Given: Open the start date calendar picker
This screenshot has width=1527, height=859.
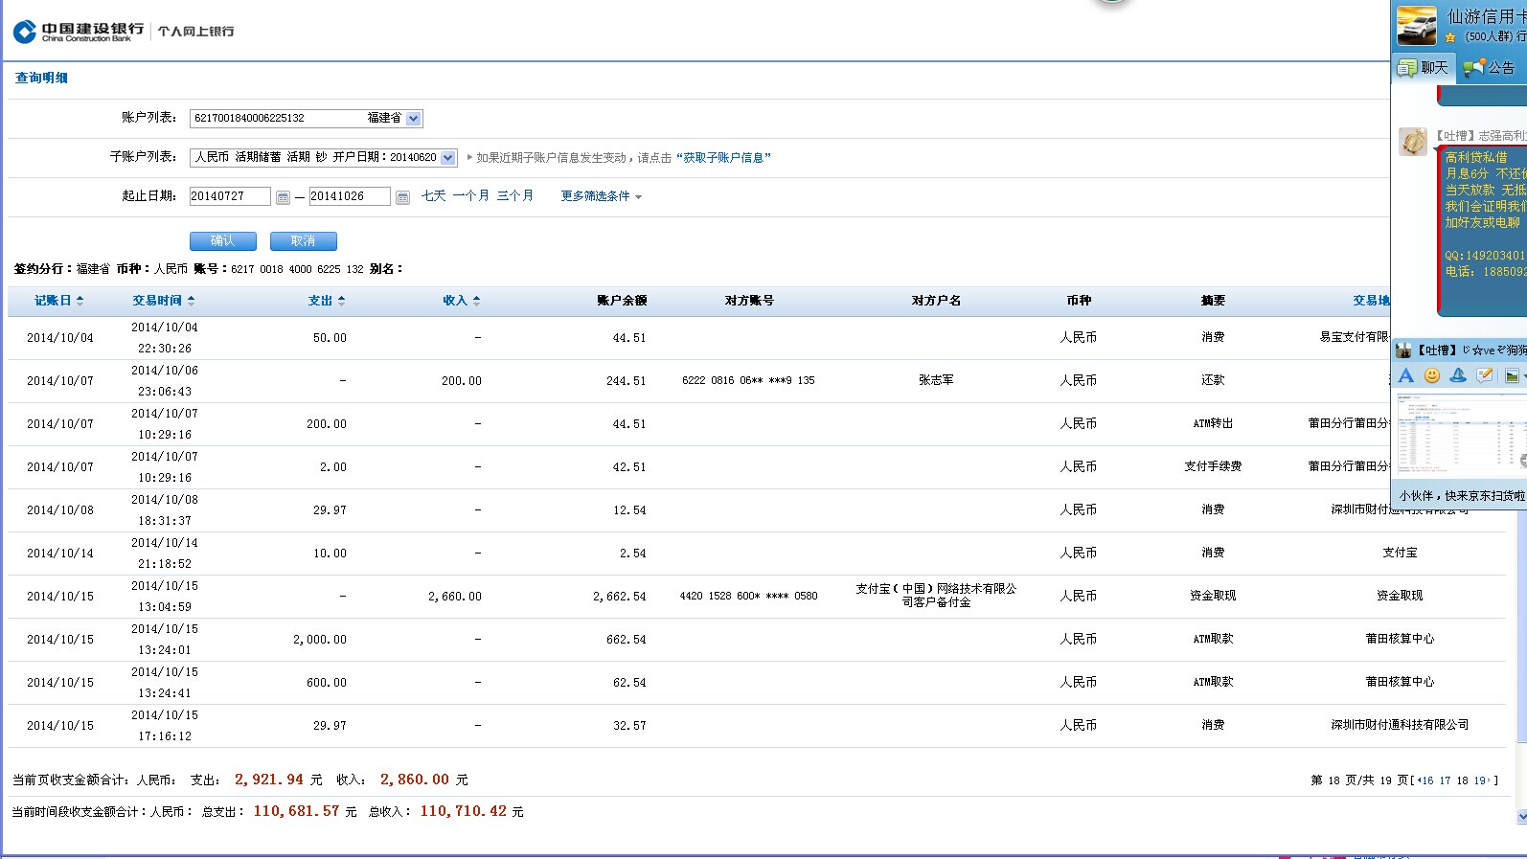Looking at the screenshot, I should tap(283, 197).
